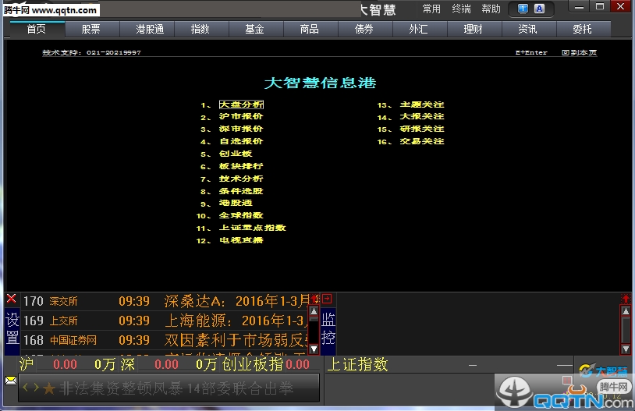Click the 深 index label in status bar
635x411 pixels.
click(x=127, y=364)
